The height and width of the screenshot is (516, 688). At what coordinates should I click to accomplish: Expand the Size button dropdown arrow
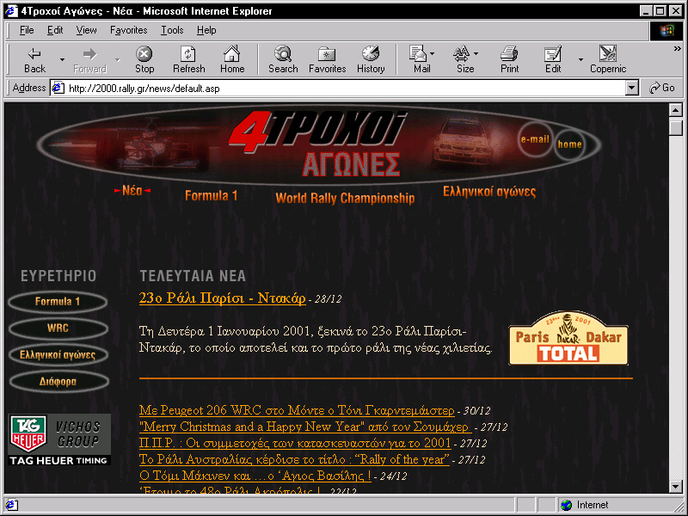(x=476, y=54)
